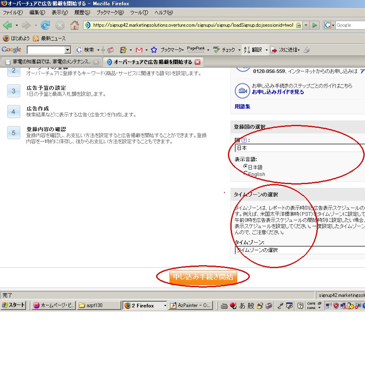This screenshot has height=365, width=365.
Task: Click the green Go arrow beside URL
Action: coord(315,25)
